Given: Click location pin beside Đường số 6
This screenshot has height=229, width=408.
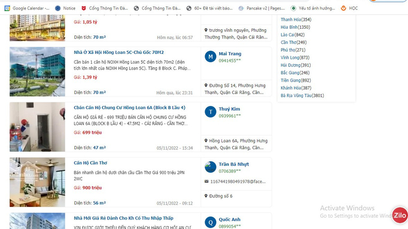Looking at the screenshot, I should 206,195.
